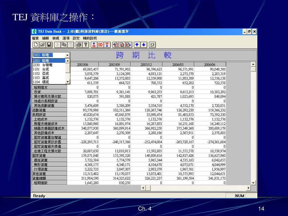Click the question mark Help icon
The height and width of the screenshot is (216, 288).
click(x=85, y=45)
